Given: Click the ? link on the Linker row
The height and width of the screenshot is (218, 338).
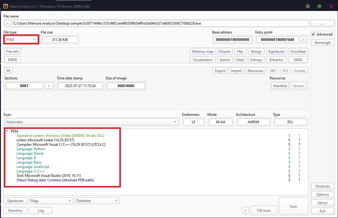Looking at the screenshot, I should (x=299, y=140).
